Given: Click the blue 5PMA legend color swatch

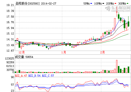Looking at the screenshot, I should click(91, 4).
